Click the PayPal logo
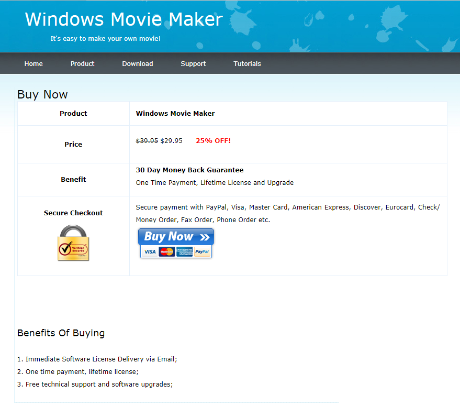 202,252
